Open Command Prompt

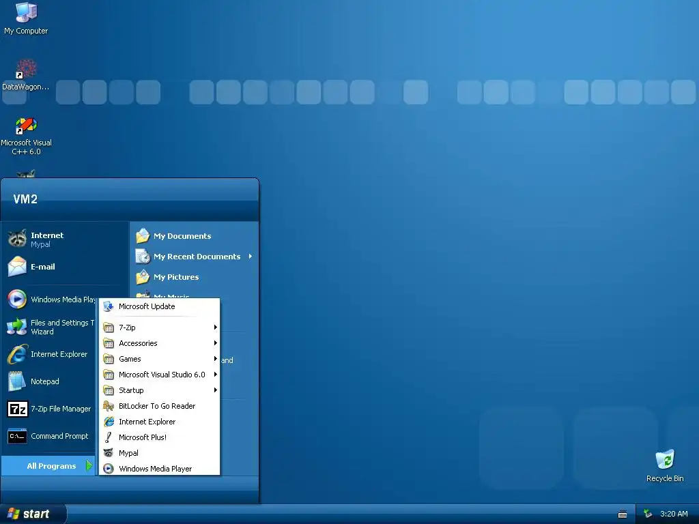(x=52, y=436)
